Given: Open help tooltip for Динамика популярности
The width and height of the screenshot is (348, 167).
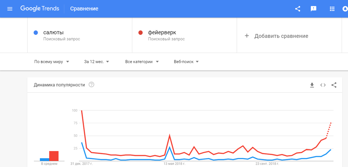Looking at the screenshot, I should click(92, 85).
